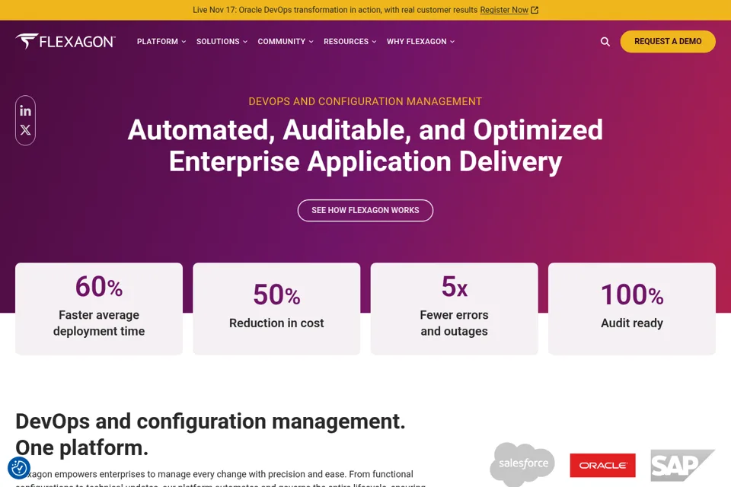
Task: Click the 50% Reduction in cost card
Action: (x=276, y=308)
